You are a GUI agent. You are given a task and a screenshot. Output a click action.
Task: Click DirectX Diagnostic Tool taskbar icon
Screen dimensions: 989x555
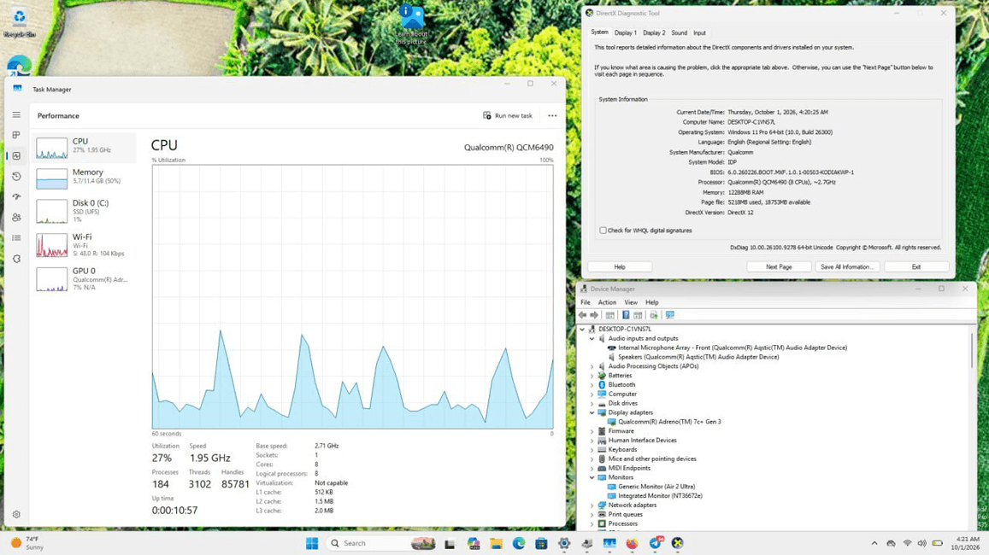point(677,543)
